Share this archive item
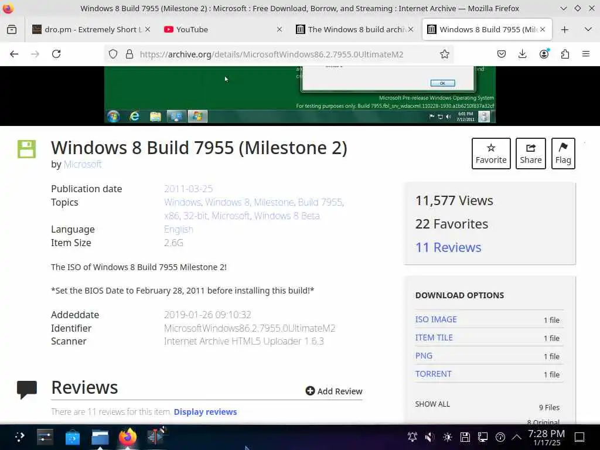Image resolution: width=600 pixels, height=450 pixels. (x=531, y=154)
